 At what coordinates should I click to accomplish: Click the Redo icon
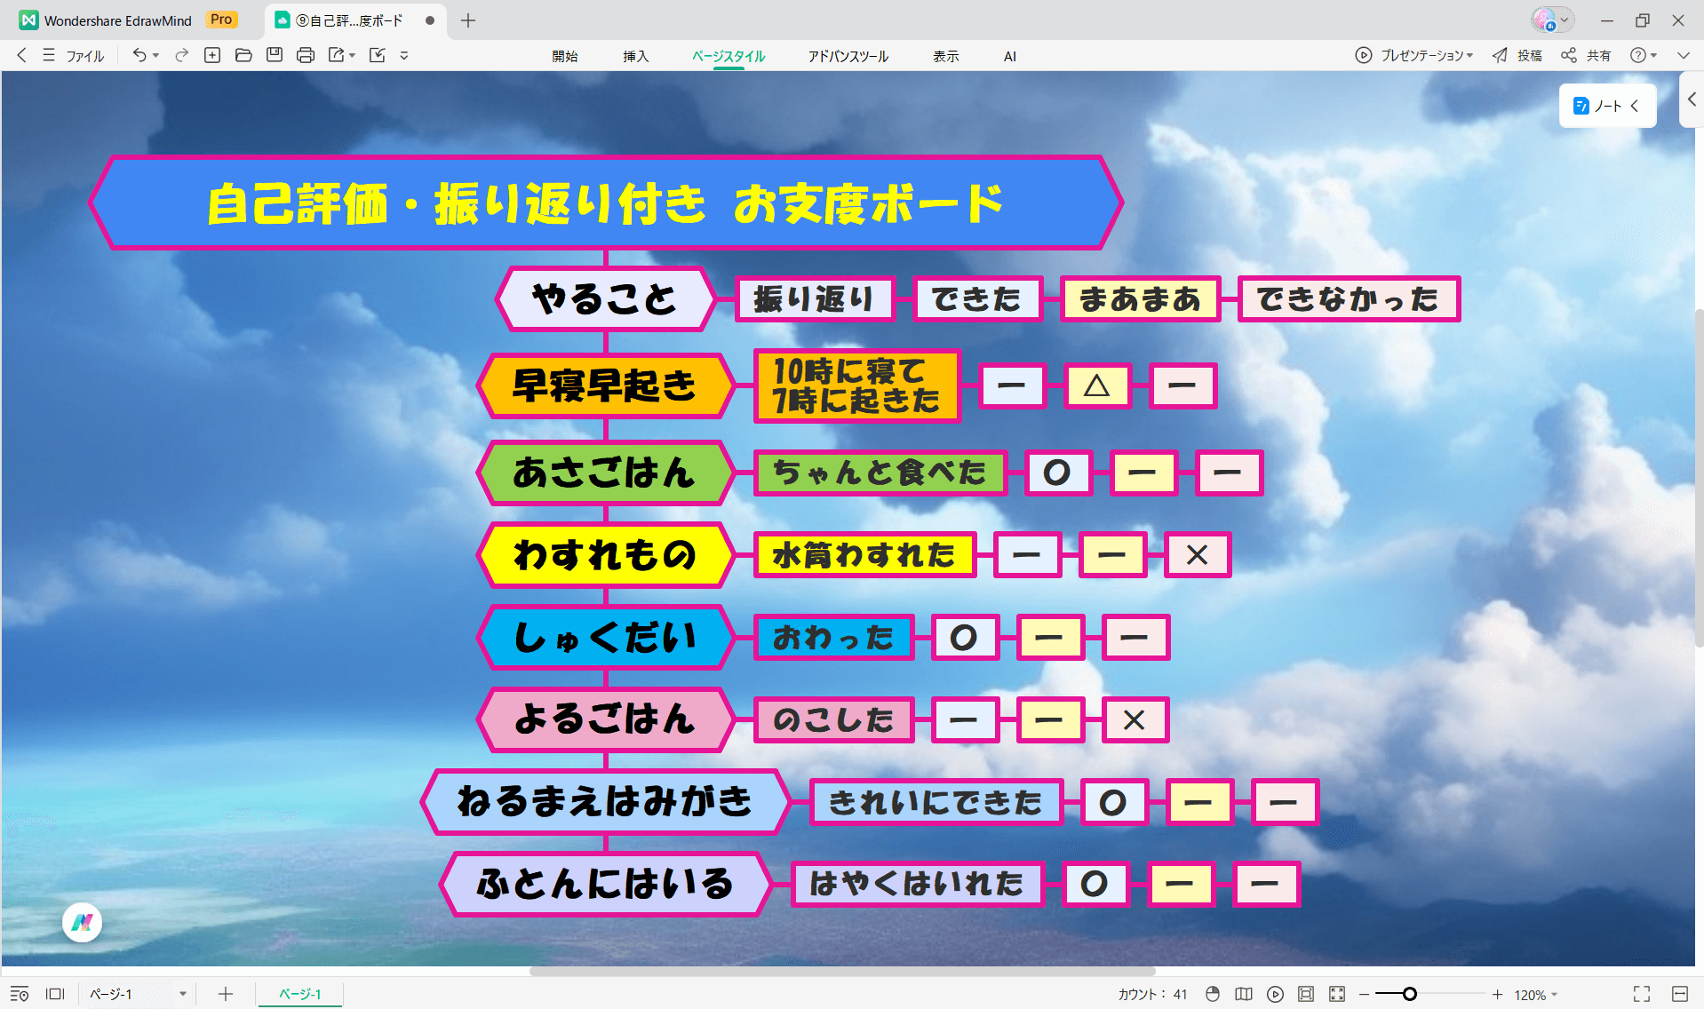point(181,55)
